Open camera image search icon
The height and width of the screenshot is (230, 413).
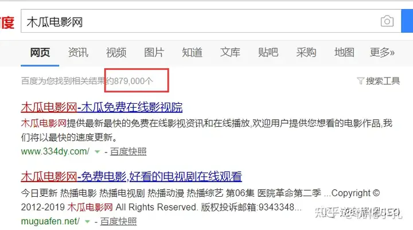point(387,21)
